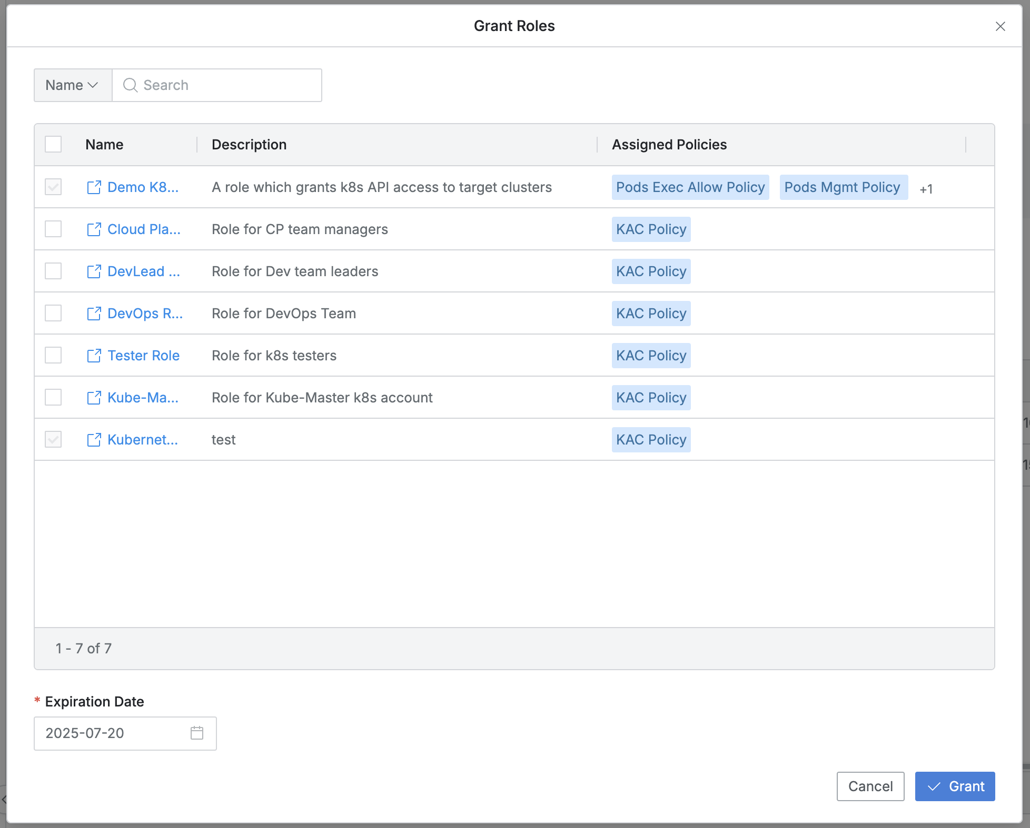This screenshot has height=828, width=1030.
Task: Focus the Search input field
Action: 226,85
